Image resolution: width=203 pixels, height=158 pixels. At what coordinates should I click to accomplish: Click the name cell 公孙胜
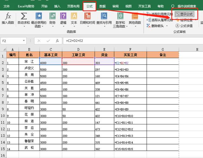(x=29, y=81)
